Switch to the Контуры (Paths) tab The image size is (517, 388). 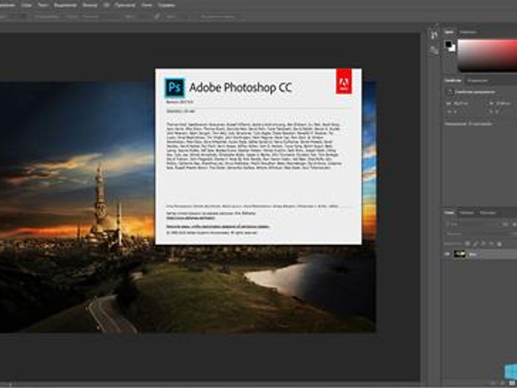(487, 213)
